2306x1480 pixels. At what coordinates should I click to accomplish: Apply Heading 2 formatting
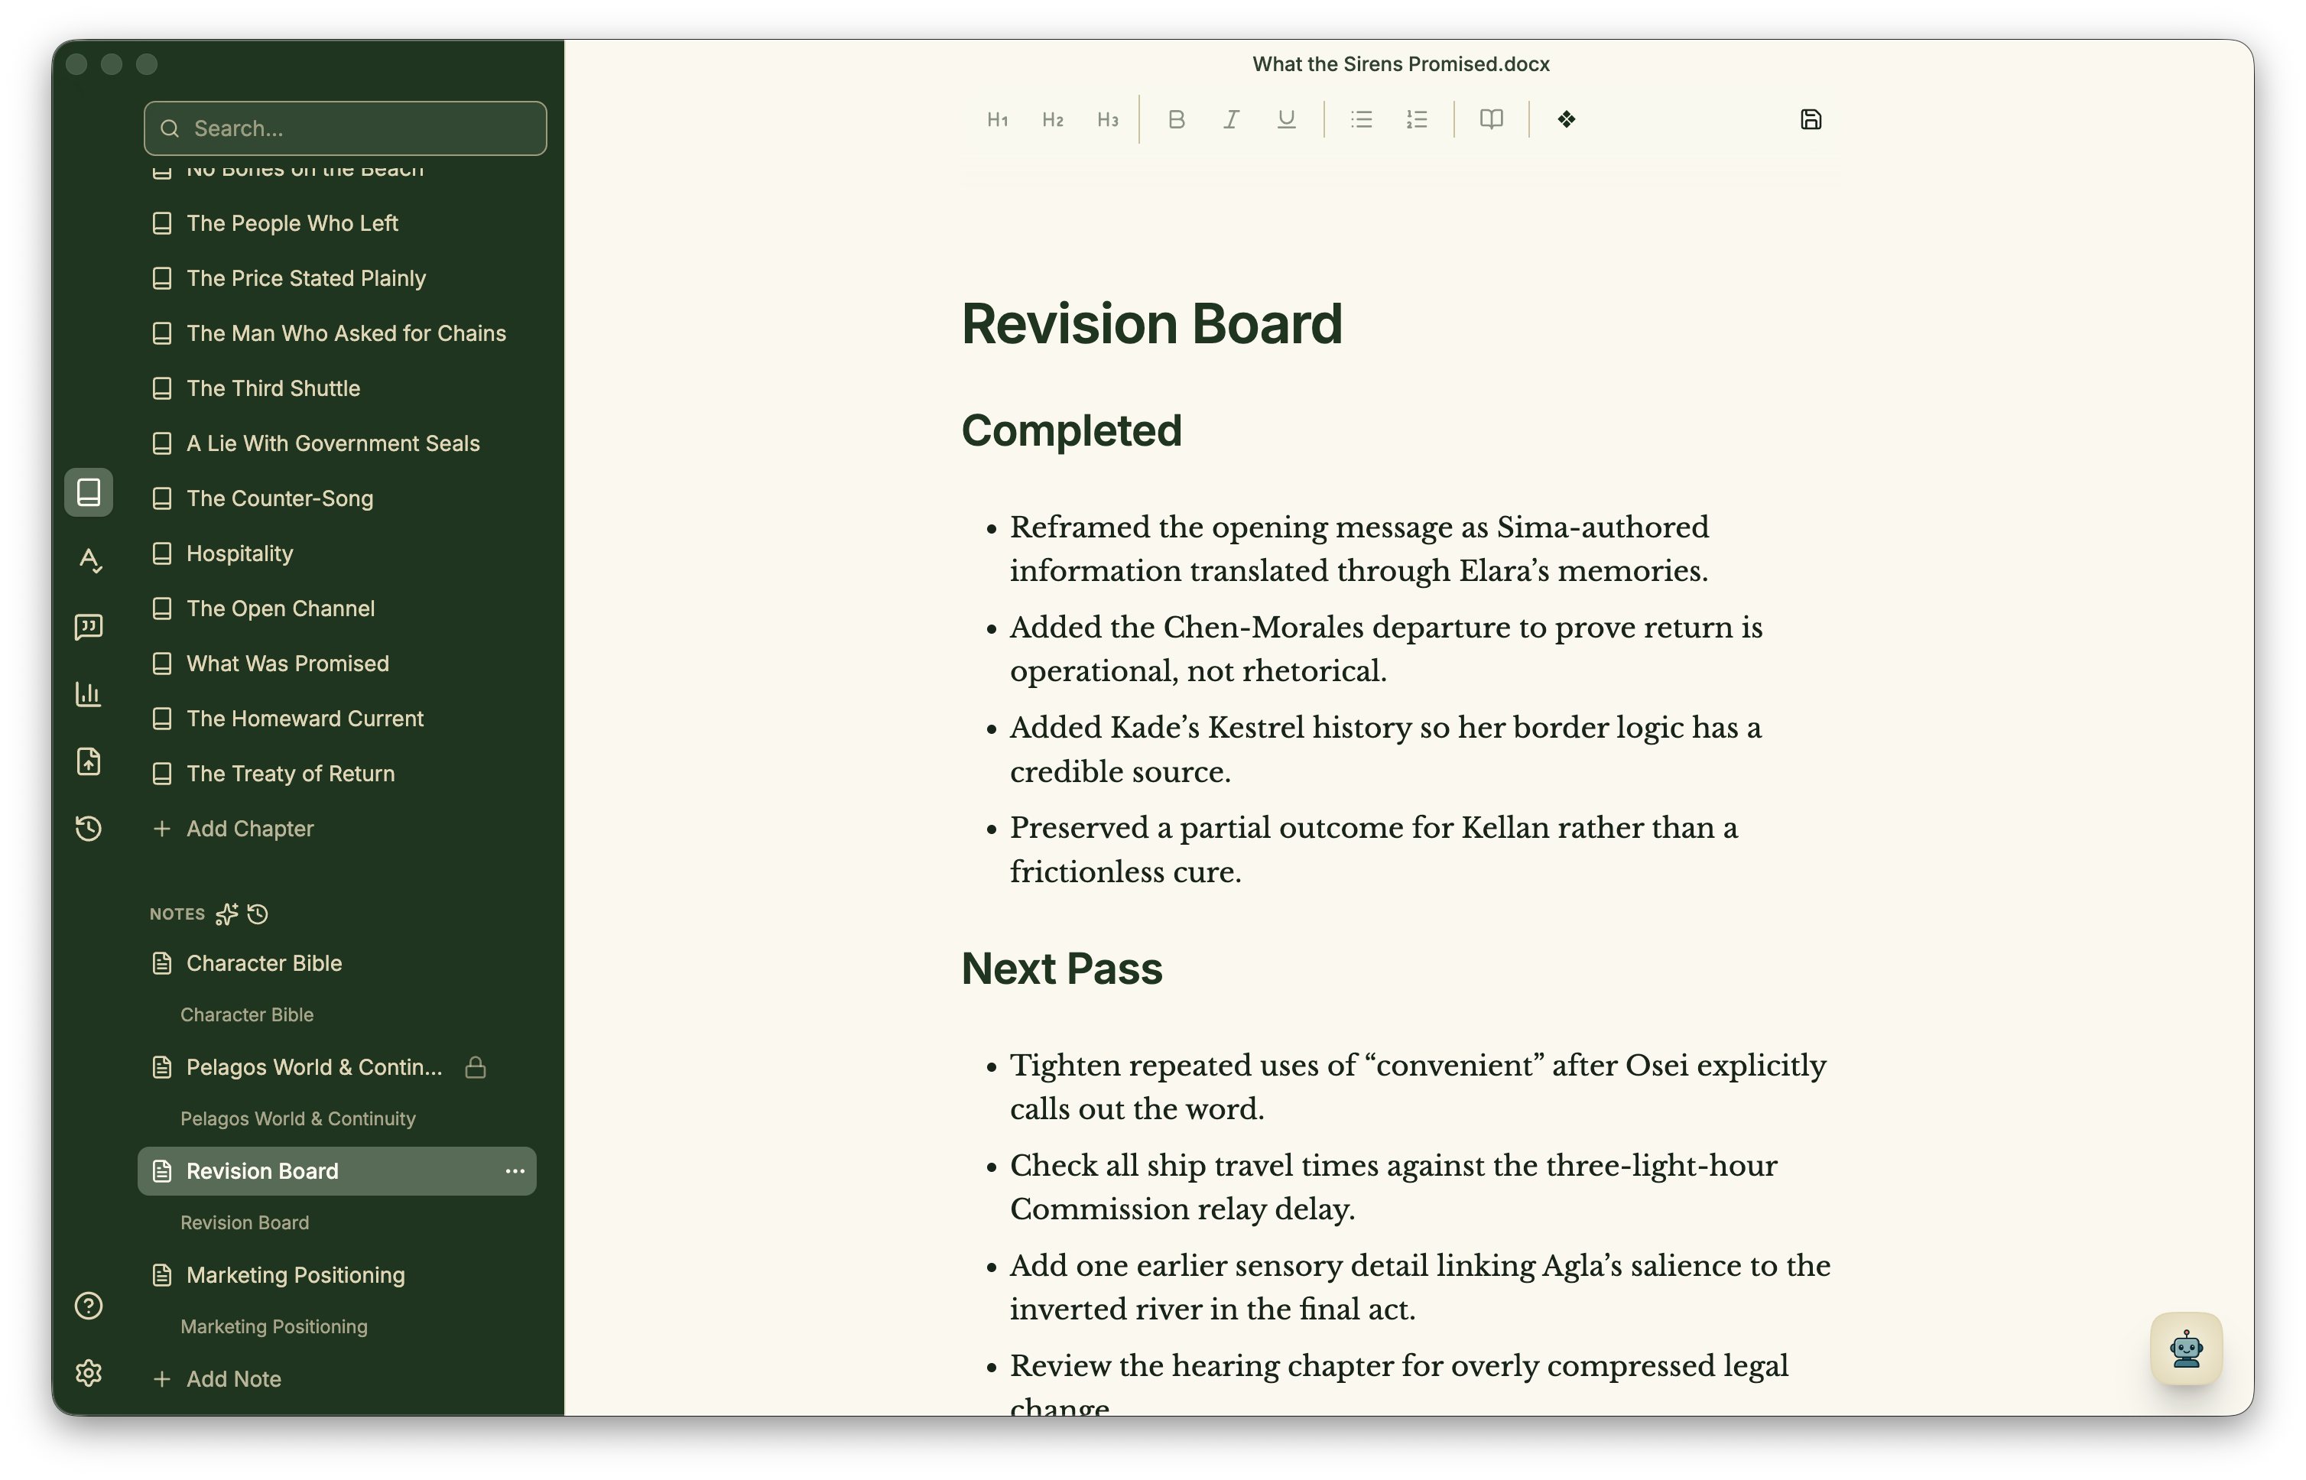point(1053,119)
